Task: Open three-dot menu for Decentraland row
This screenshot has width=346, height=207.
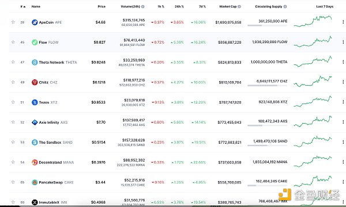Action: pos(343,162)
